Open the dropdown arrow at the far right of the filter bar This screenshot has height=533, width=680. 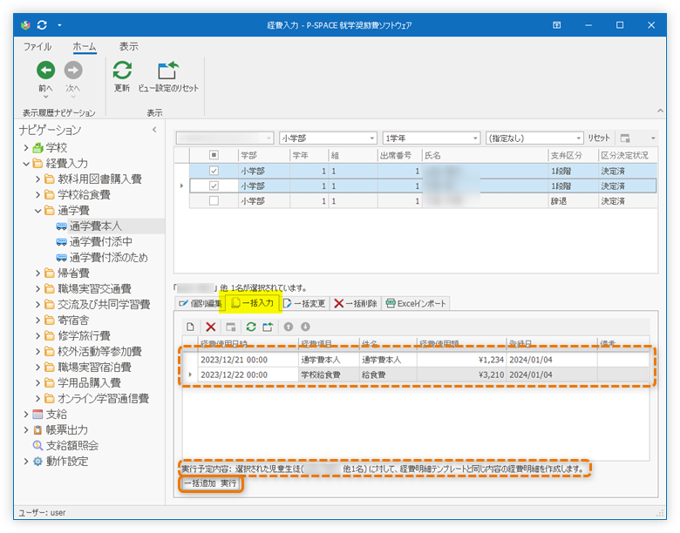coord(653,138)
